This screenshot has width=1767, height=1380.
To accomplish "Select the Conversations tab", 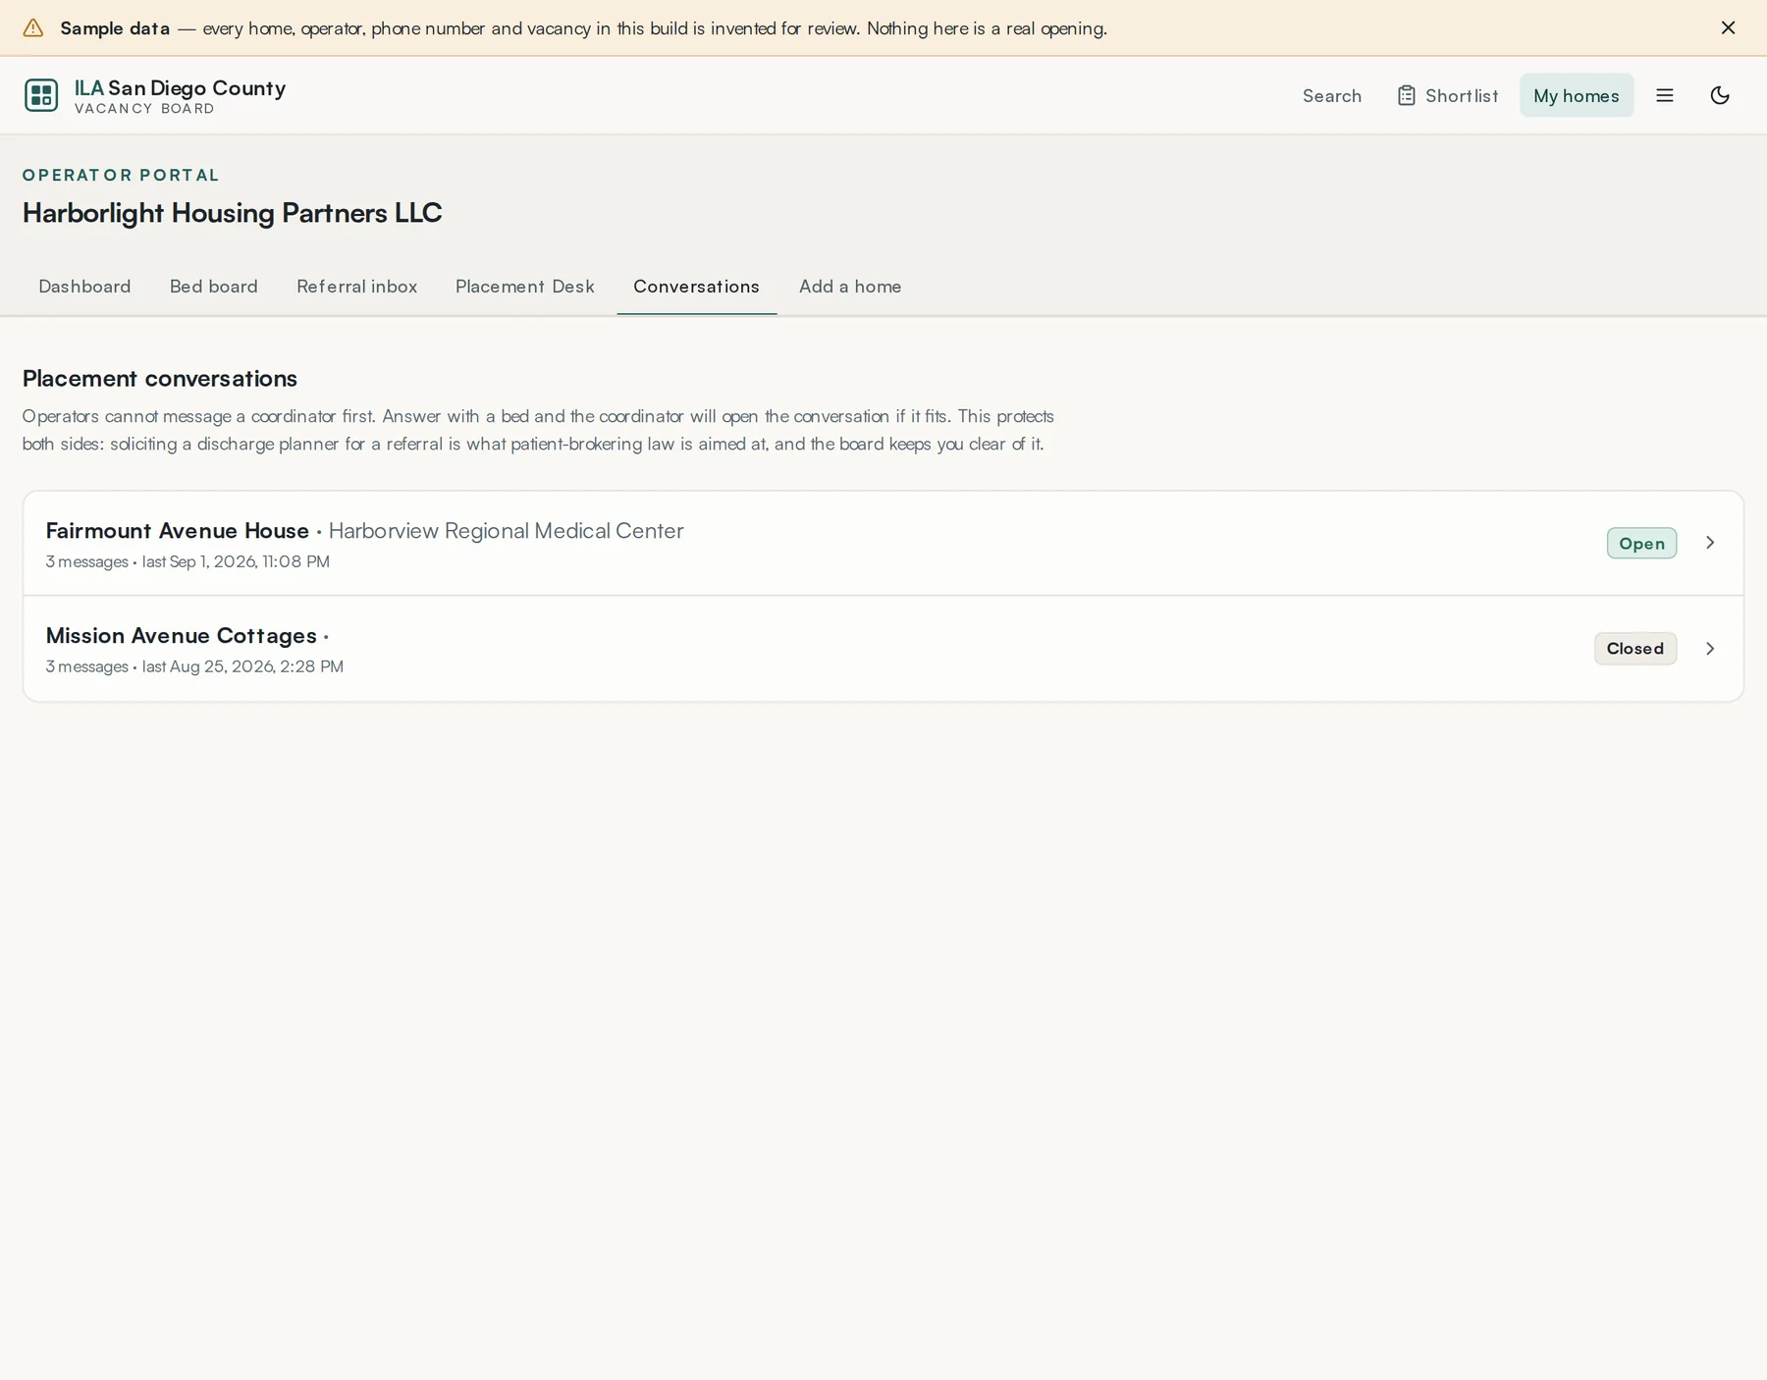I will 696,287.
